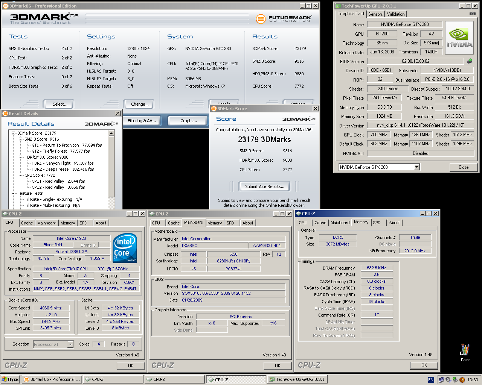Screen dimensions: 482x385
Task: Click the 3DMark Score dialog title icon
Action: [214, 109]
